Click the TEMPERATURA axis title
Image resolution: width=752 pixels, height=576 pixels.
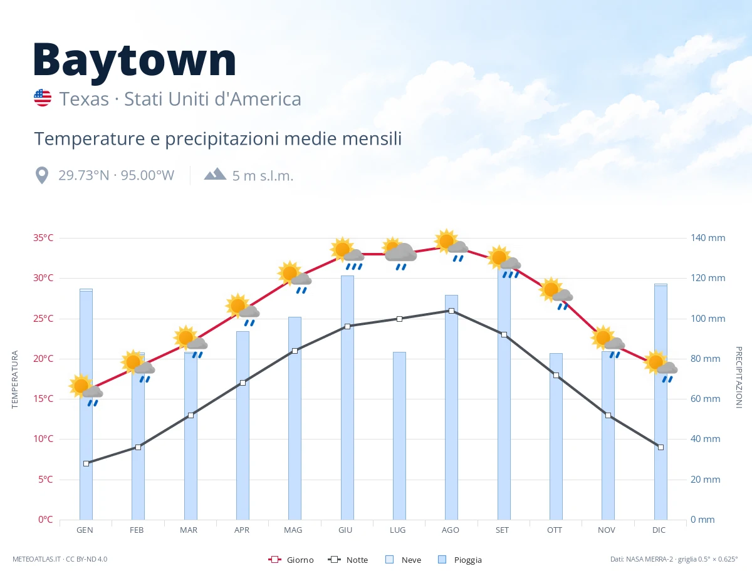point(15,380)
